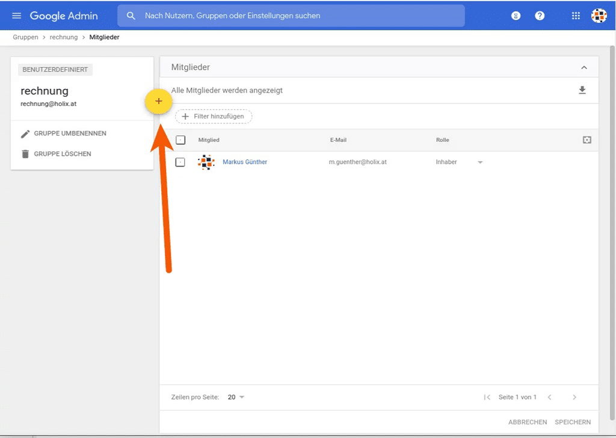Check the select-all checkbox in the table header
The height and width of the screenshot is (438, 616).
coord(180,140)
